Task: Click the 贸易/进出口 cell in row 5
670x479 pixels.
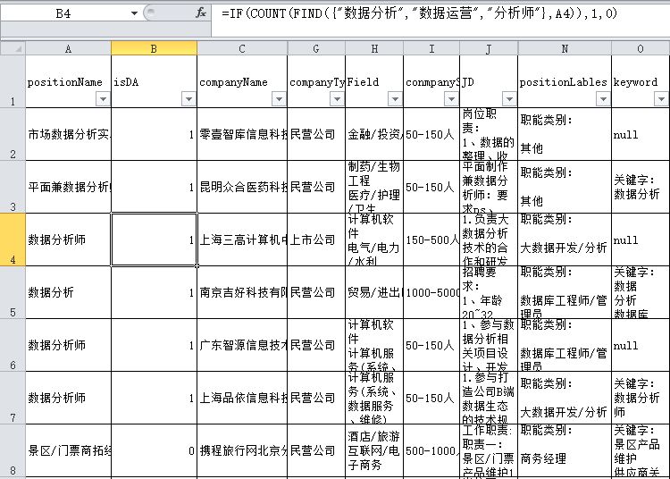Action: [374, 292]
